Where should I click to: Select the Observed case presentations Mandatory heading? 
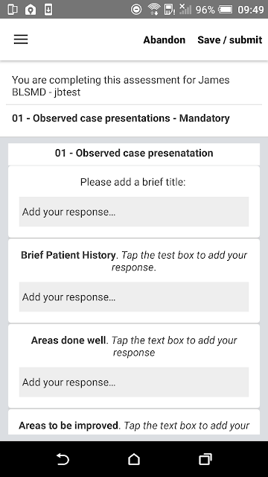(x=121, y=118)
